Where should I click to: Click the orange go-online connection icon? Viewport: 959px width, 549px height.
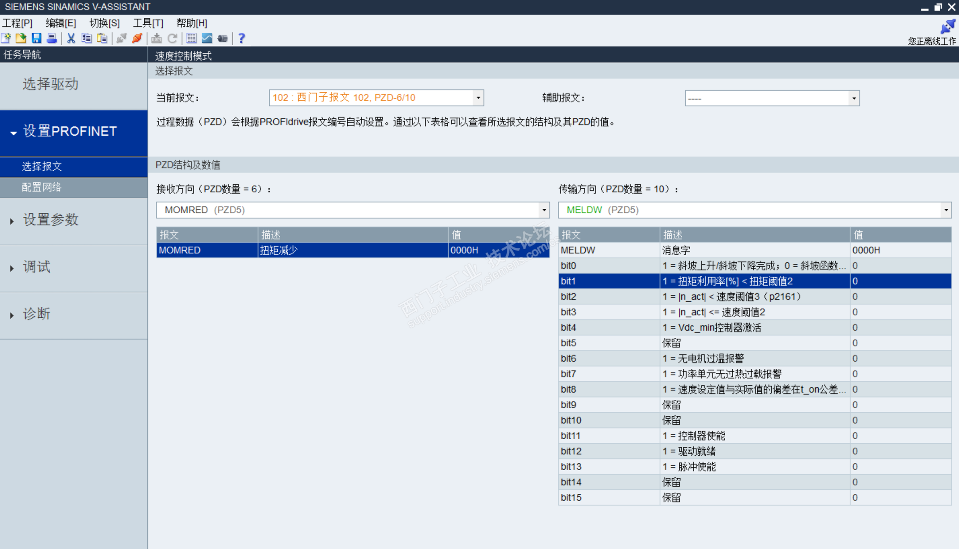137,39
